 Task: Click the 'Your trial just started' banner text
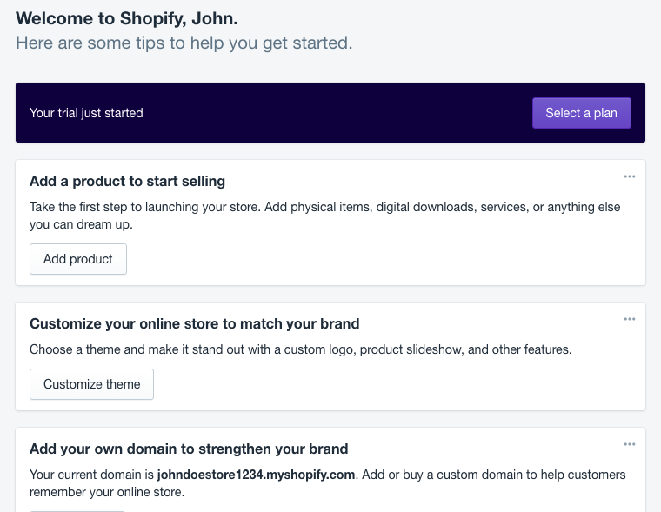pos(86,113)
